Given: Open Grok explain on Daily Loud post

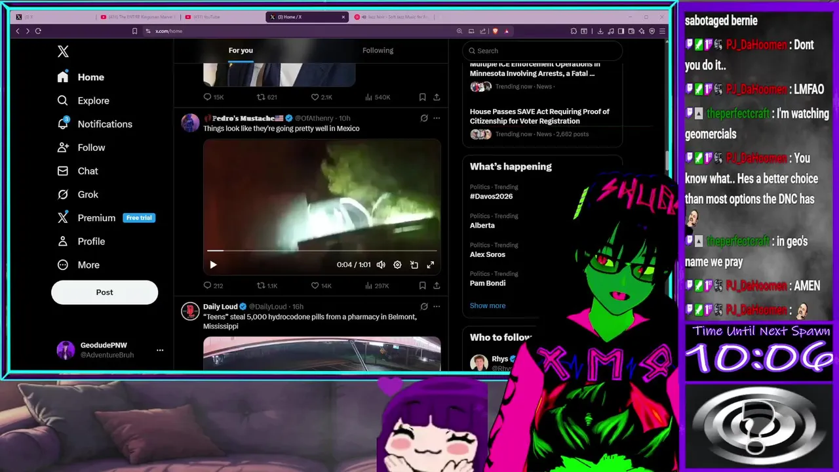Looking at the screenshot, I should pyautogui.click(x=424, y=306).
